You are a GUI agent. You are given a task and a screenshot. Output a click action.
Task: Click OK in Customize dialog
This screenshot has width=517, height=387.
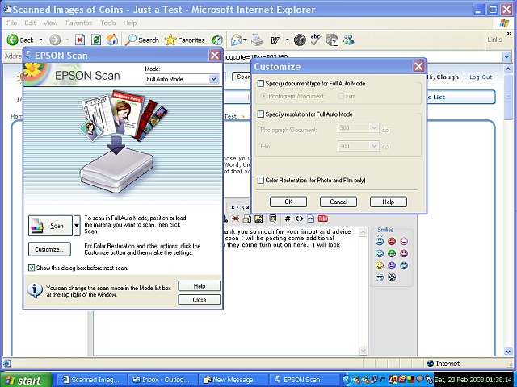pyautogui.click(x=288, y=202)
